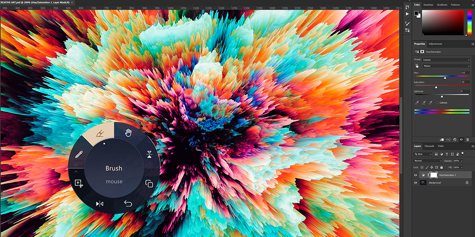Enable the Colorize checkbox

click(437, 102)
